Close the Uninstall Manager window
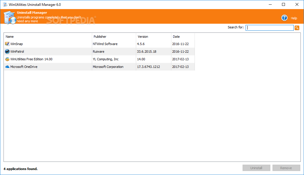Screen dimensions: 304x175 pyautogui.click(x=297, y=4)
